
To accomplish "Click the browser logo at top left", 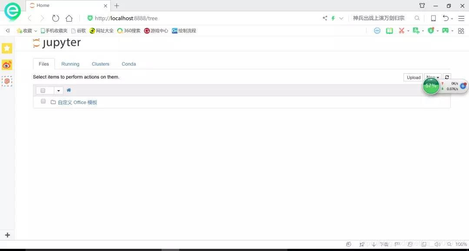I will pos(12,12).
